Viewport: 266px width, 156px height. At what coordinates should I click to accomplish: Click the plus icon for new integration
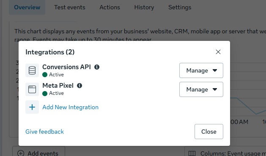(x=32, y=107)
